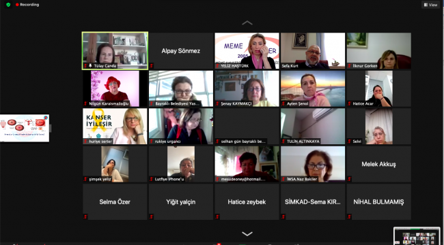This screenshot has height=245, width=444.
Task: Go to previous page of participants
Action: [247, 23]
